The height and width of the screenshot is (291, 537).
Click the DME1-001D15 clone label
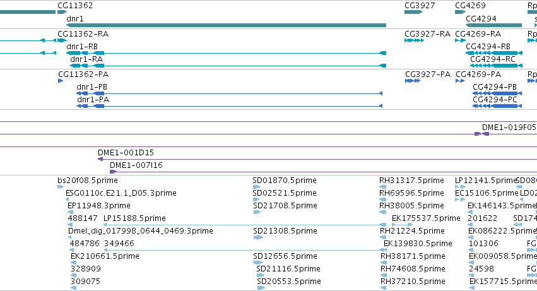tap(126, 153)
